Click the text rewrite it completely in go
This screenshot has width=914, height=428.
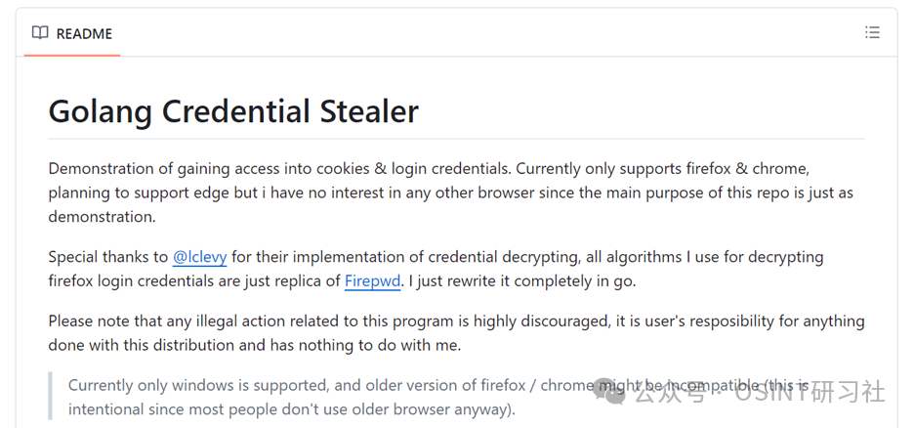click(x=536, y=281)
